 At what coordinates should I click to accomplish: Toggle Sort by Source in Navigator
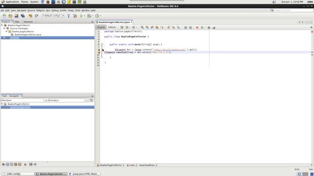(x=35, y=164)
